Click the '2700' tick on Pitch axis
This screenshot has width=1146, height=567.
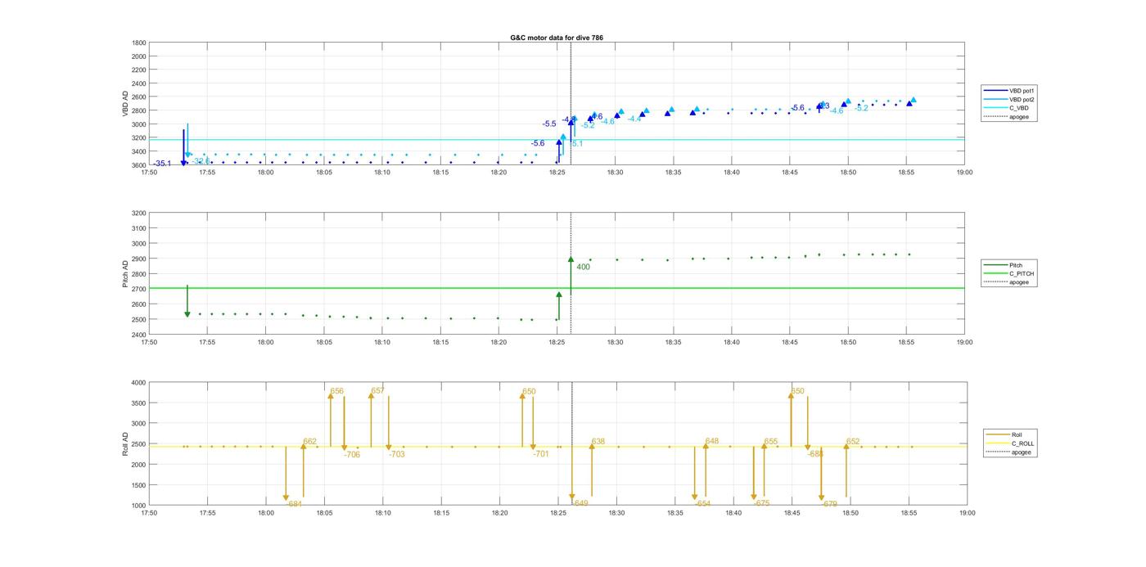pyautogui.click(x=137, y=289)
